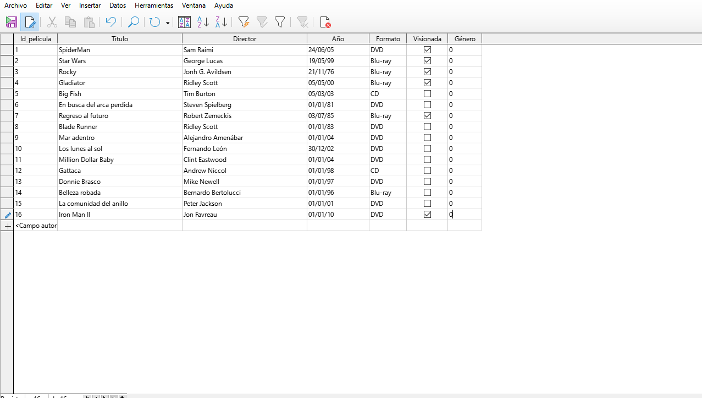This screenshot has width=702, height=398.
Task: Open the Ver menu
Action: coord(65,5)
